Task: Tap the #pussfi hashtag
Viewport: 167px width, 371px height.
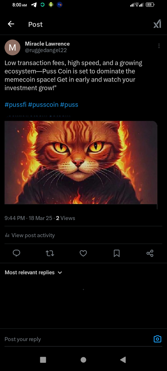Action: click(15, 105)
